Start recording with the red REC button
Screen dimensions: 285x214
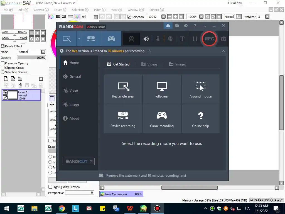(209, 39)
